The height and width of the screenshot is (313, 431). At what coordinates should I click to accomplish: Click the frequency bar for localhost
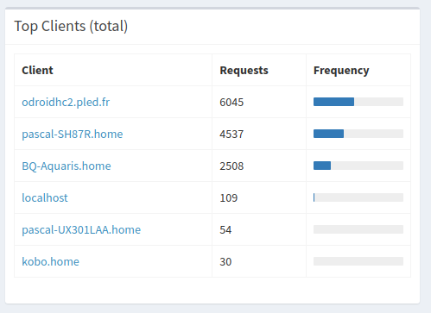point(358,197)
